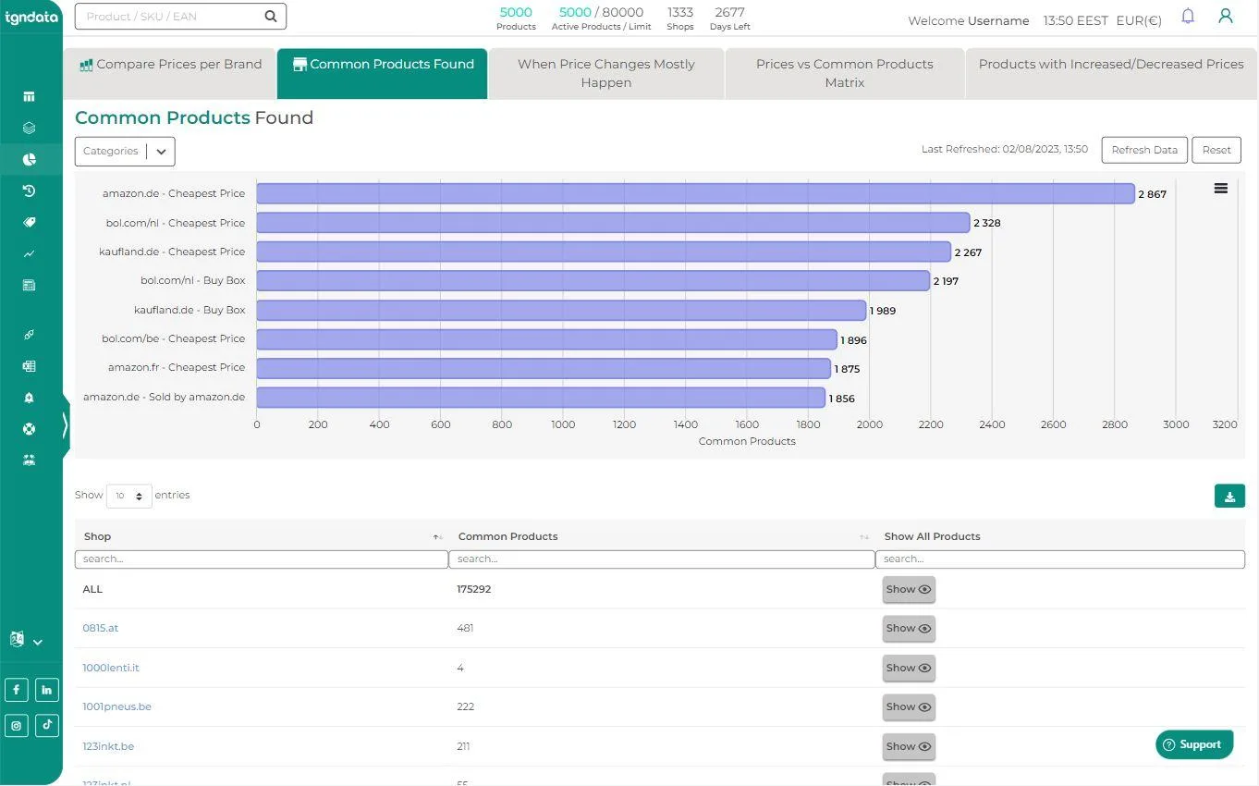
Task: Open the users group sidebar icon
Action: click(29, 460)
